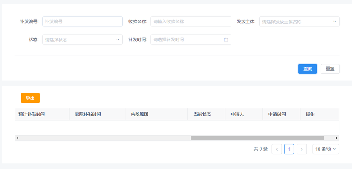Click the 补发编号 input field
352x169 pixels.
coord(82,22)
